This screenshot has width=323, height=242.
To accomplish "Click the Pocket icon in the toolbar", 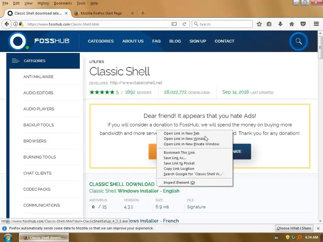I will [303, 24].
